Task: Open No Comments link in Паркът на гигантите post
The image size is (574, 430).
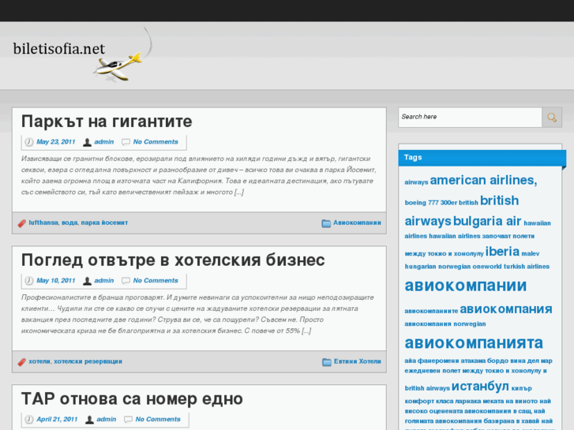Action: [156, 142]
